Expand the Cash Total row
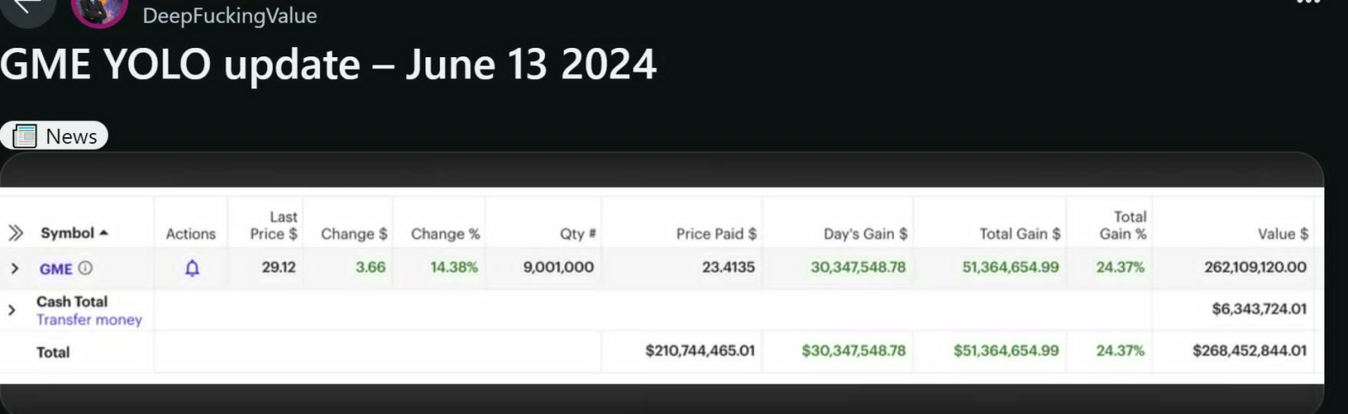 (12, 310)
